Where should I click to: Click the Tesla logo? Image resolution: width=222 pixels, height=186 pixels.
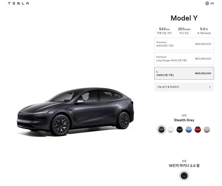(18, 3)
